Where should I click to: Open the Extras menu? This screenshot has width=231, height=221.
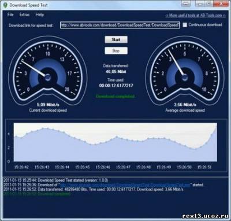point(24,14)
